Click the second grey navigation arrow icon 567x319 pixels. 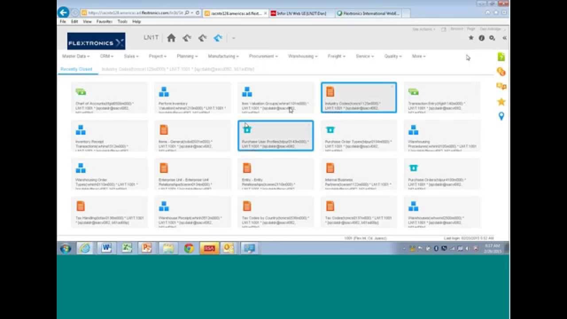[202, 38]
